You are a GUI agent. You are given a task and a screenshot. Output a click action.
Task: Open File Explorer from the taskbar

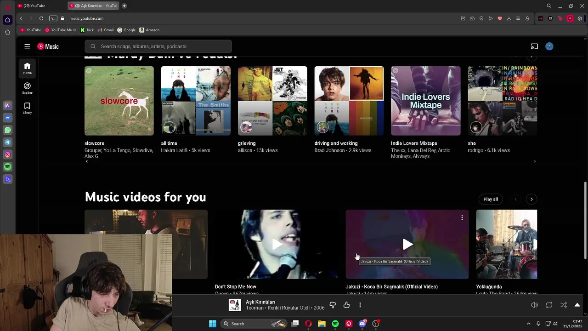click(x=322, y=324)
